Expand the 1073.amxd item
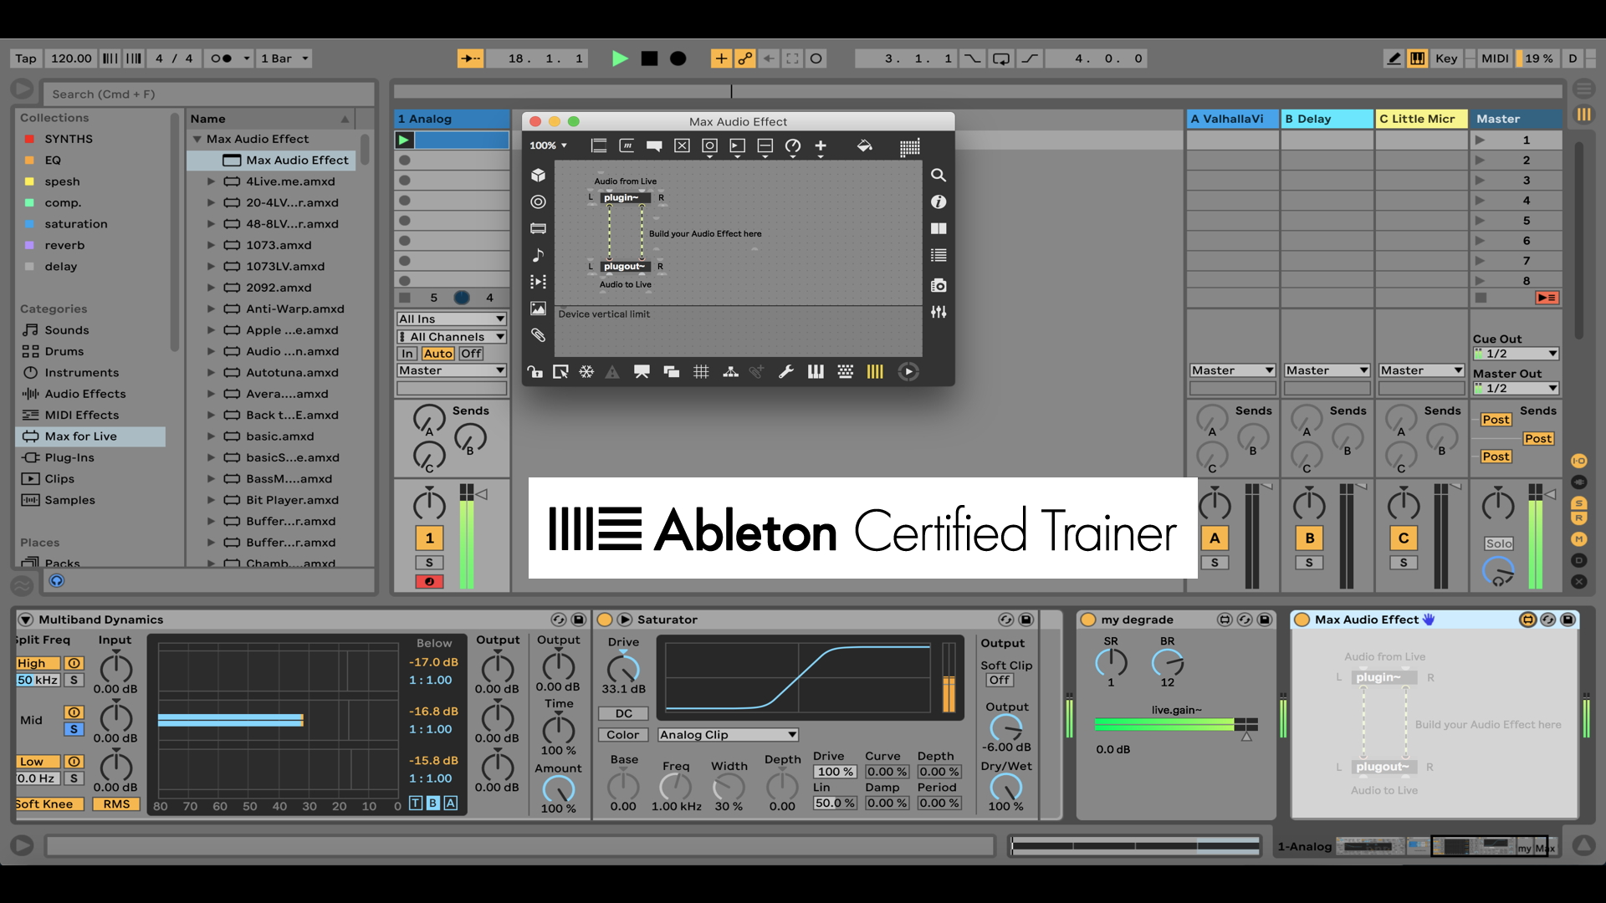This screenshot has height=903, width=1606. coord(211,245)
